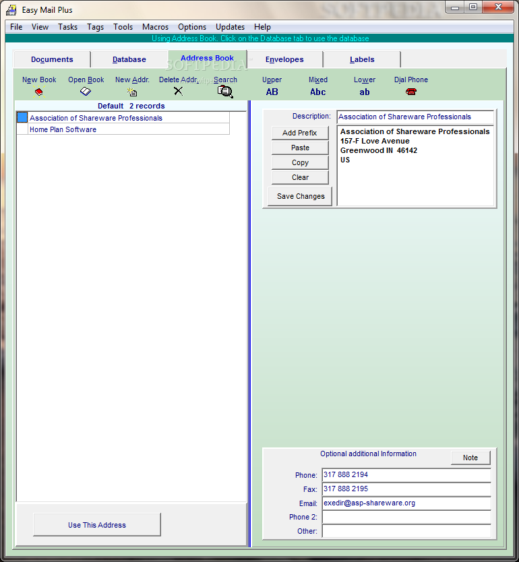The height and width of the screenshot is (562, 519).
Task: Click the Dial Phone telephone icon
Action: click(x=410, y=92)
